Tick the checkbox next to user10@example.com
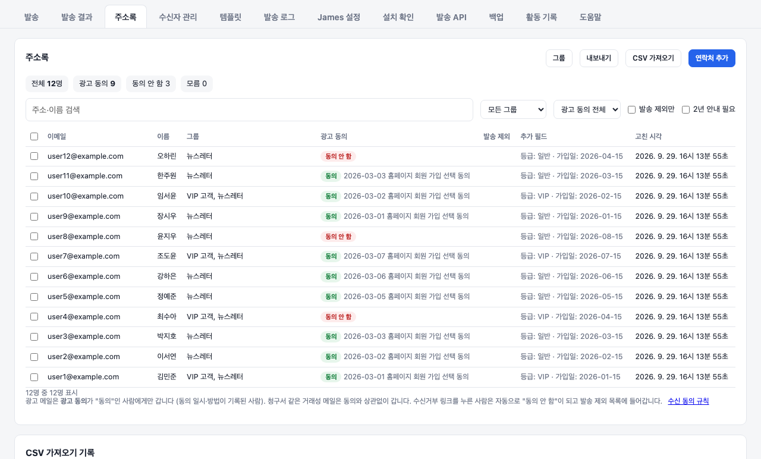Screen dimensions: 761x459 coord(34,196)
